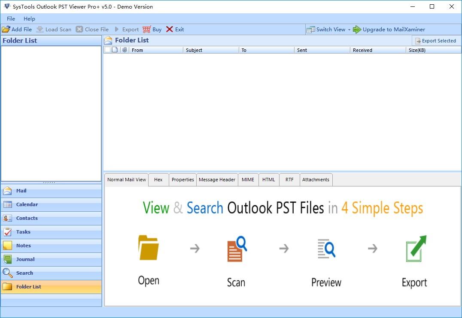Image resolution: width=462 pixels, height=318 pixels.
Task: Click the SysTools app icon in the title bar
Action: 7,6
